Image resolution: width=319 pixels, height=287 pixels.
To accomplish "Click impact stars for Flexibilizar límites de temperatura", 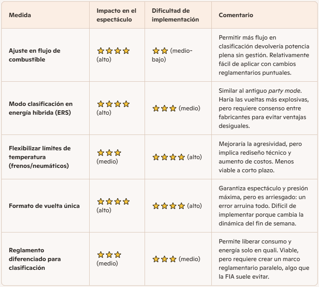I will (x=109, y=153).
